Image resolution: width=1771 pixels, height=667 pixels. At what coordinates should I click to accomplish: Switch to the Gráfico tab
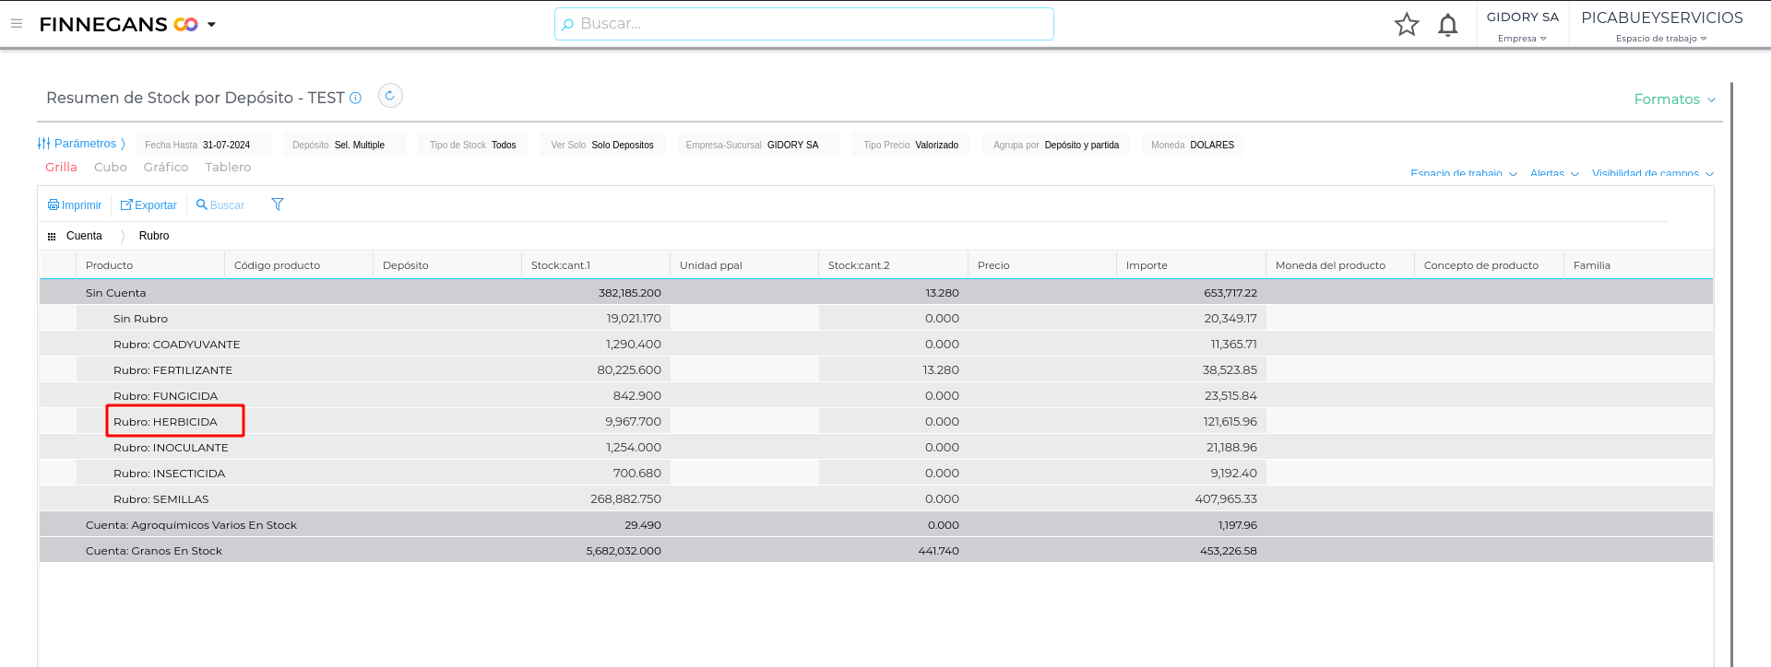click(166, 168)
